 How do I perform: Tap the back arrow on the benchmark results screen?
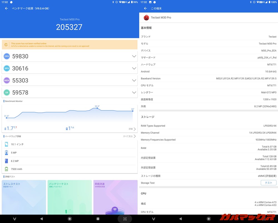click(x=6, y=9)
